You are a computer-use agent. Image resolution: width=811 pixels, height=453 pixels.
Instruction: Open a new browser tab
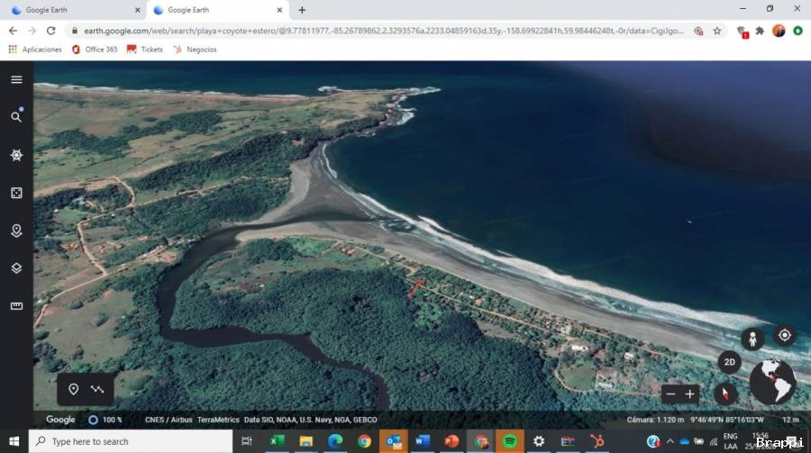click(302, 10)
